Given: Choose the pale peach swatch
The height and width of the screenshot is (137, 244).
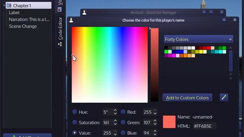Looking at the screenshot, I should [193, 56].
